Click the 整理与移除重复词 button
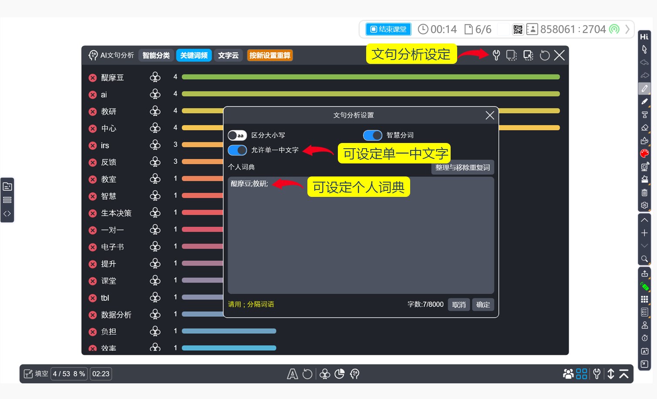Viewport: 657px width, 399px height. tap(462, 167)
